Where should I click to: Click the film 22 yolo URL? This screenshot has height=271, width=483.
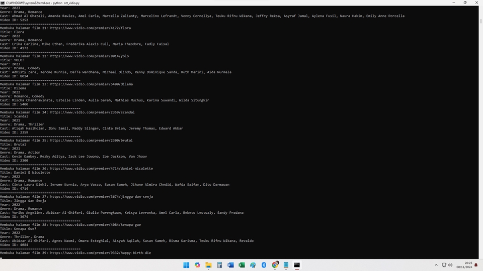(90, 56)
